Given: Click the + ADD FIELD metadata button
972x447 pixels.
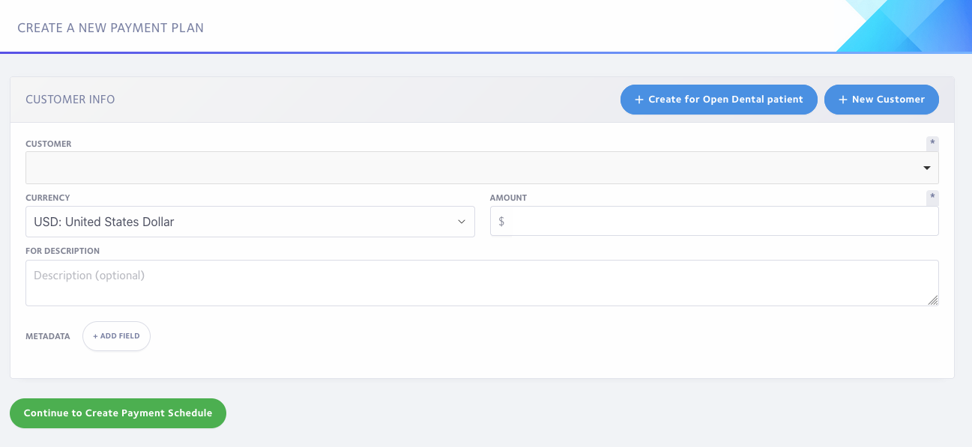Looking at the screenshot, I should pos(116,336).
